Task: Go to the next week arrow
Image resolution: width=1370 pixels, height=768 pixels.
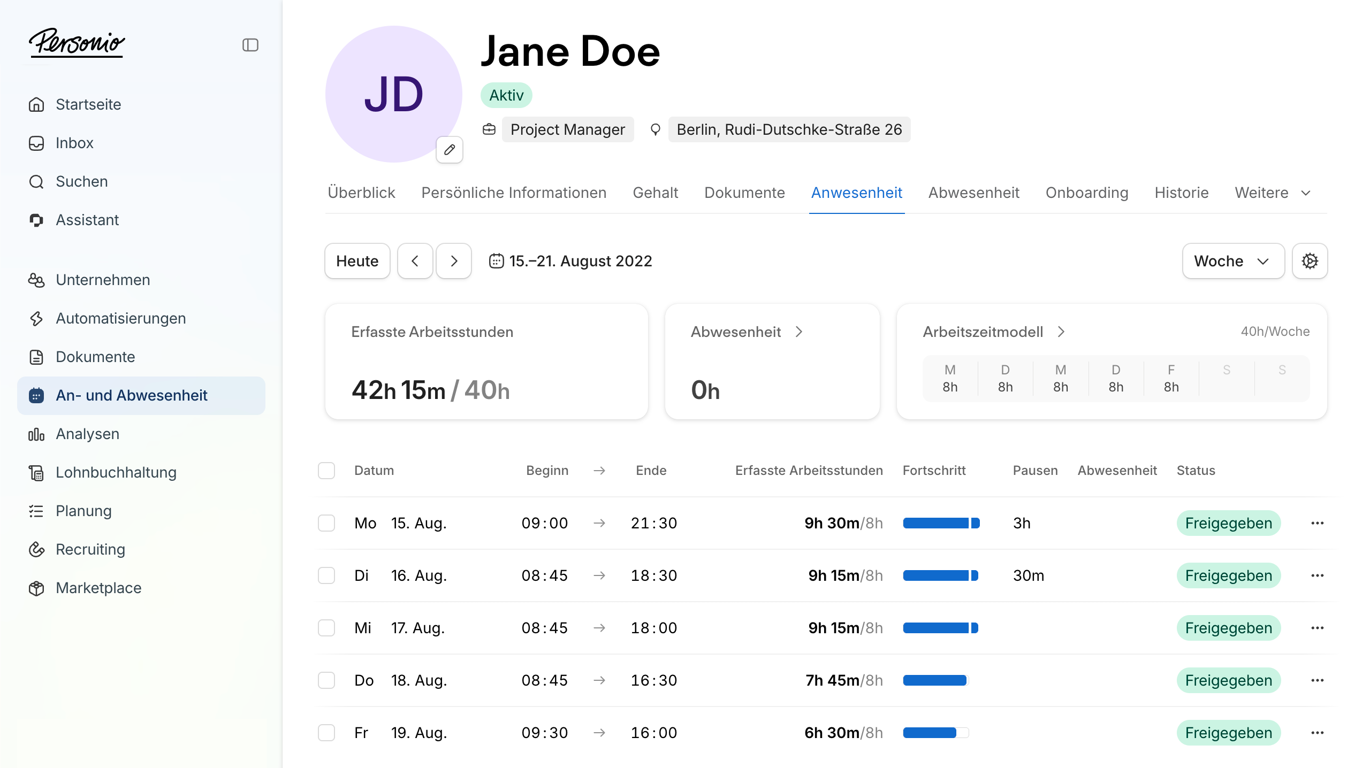Action: pos(454,261)
